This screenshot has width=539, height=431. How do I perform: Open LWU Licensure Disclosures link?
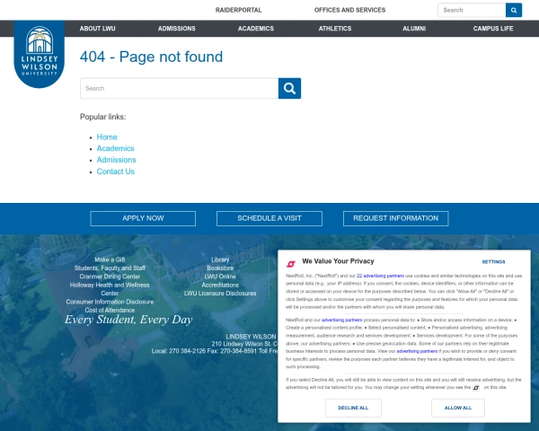pos(220,294)
